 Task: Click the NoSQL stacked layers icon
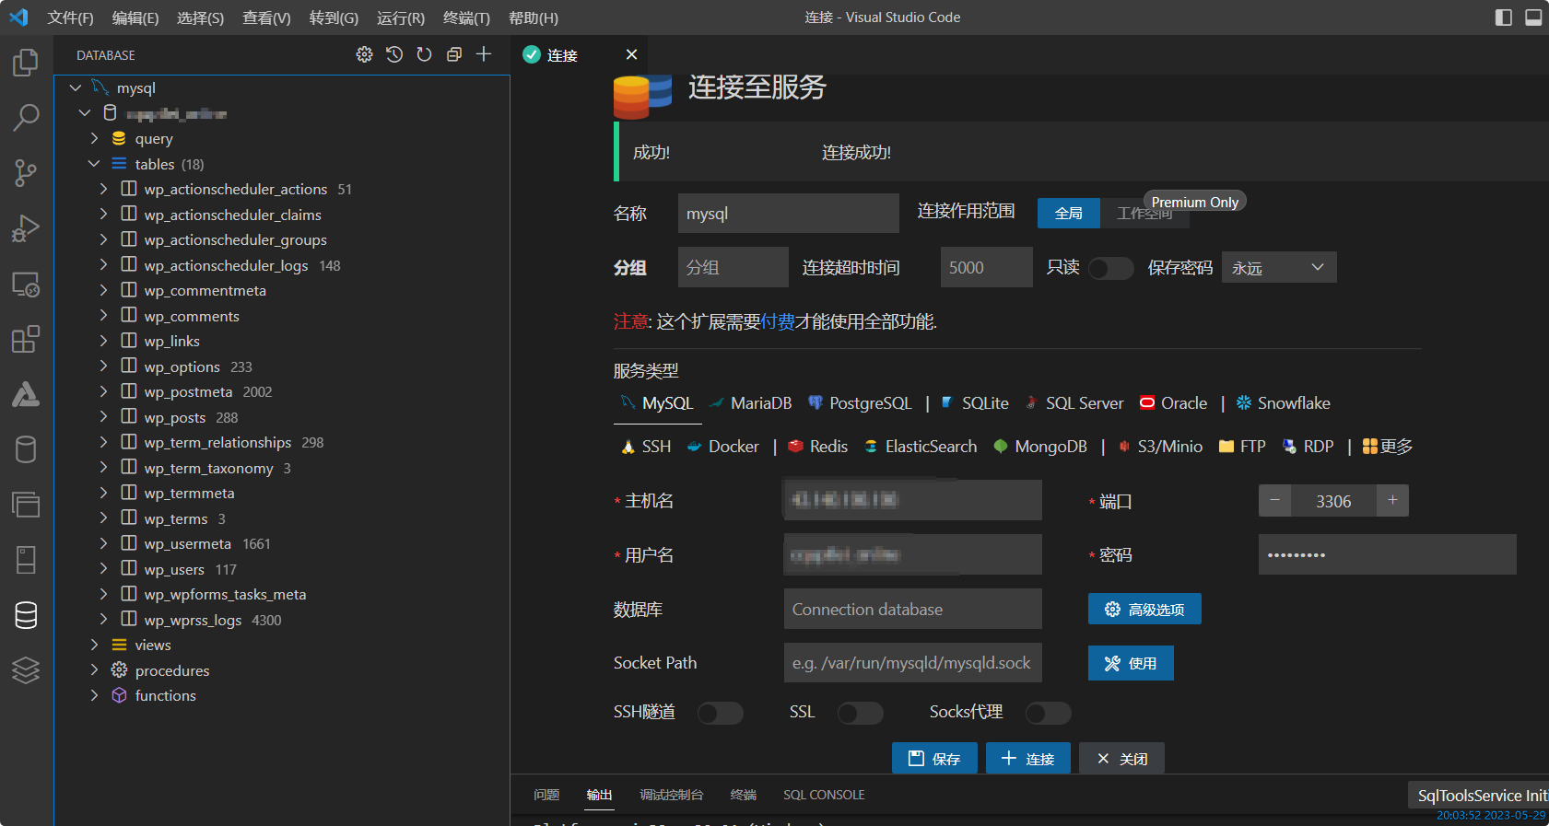click(x=26, y=670)
